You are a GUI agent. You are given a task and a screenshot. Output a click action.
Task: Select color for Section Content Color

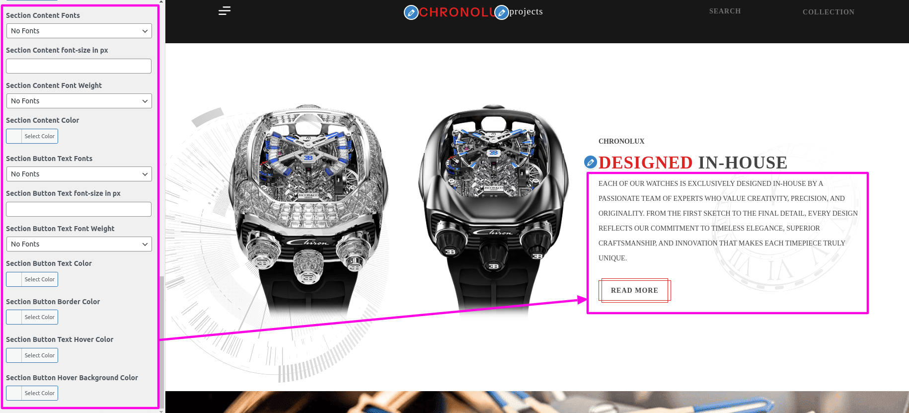[x=32, y=136]
